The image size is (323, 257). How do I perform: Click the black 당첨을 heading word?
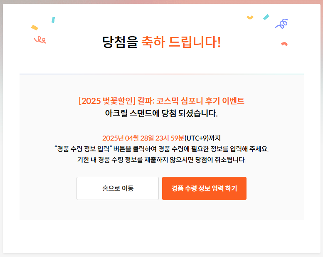click(120, 42)
